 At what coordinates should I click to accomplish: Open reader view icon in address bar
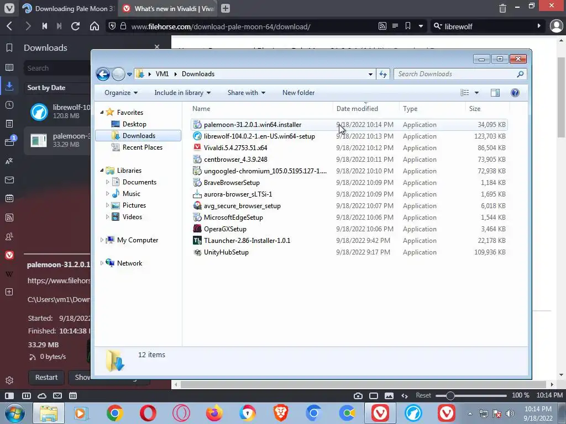click(x=395, y=26)
